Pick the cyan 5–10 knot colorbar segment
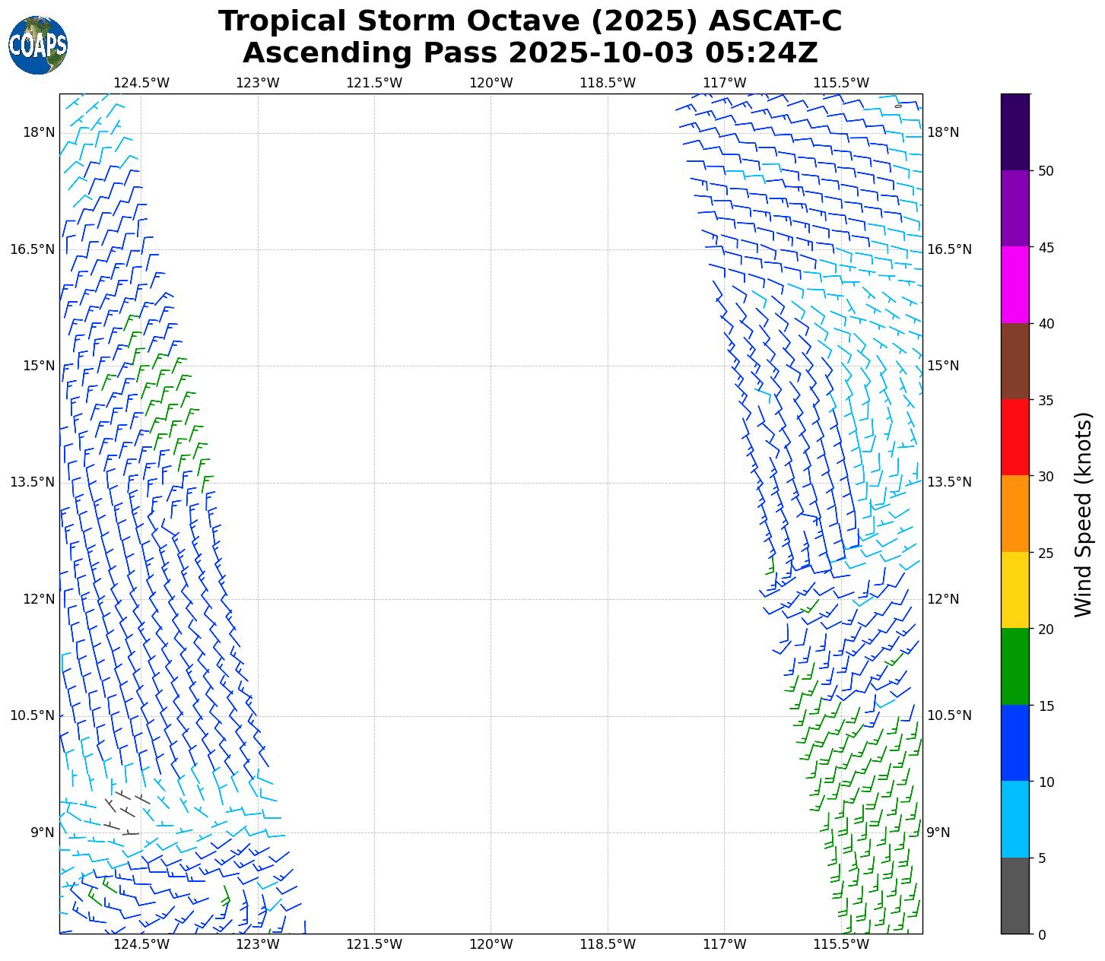Viewport: 1105px width, 961px height. tap(1015, 819)
